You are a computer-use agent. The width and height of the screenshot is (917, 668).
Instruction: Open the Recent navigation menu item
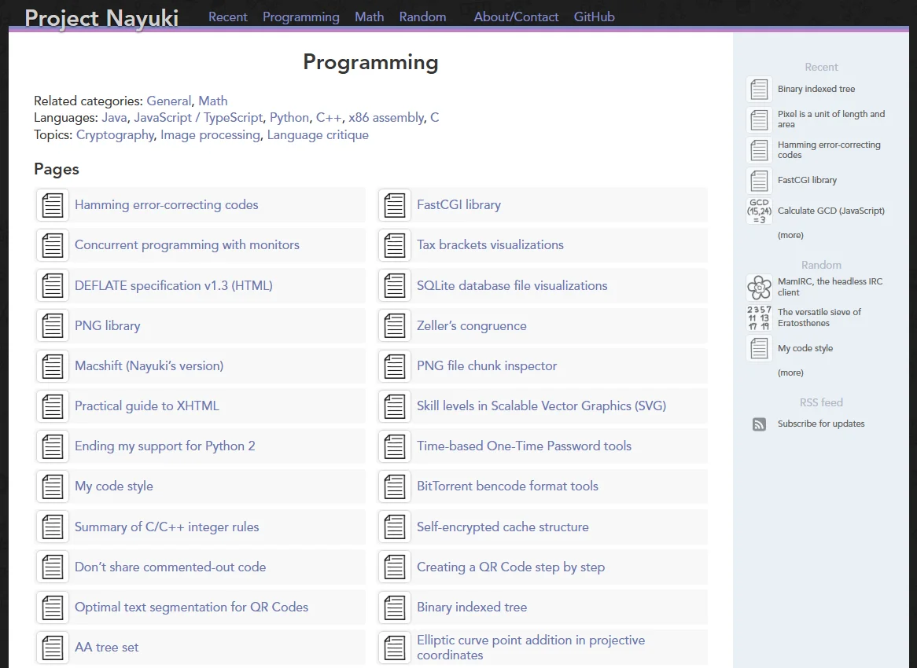(x=227, y=17)
